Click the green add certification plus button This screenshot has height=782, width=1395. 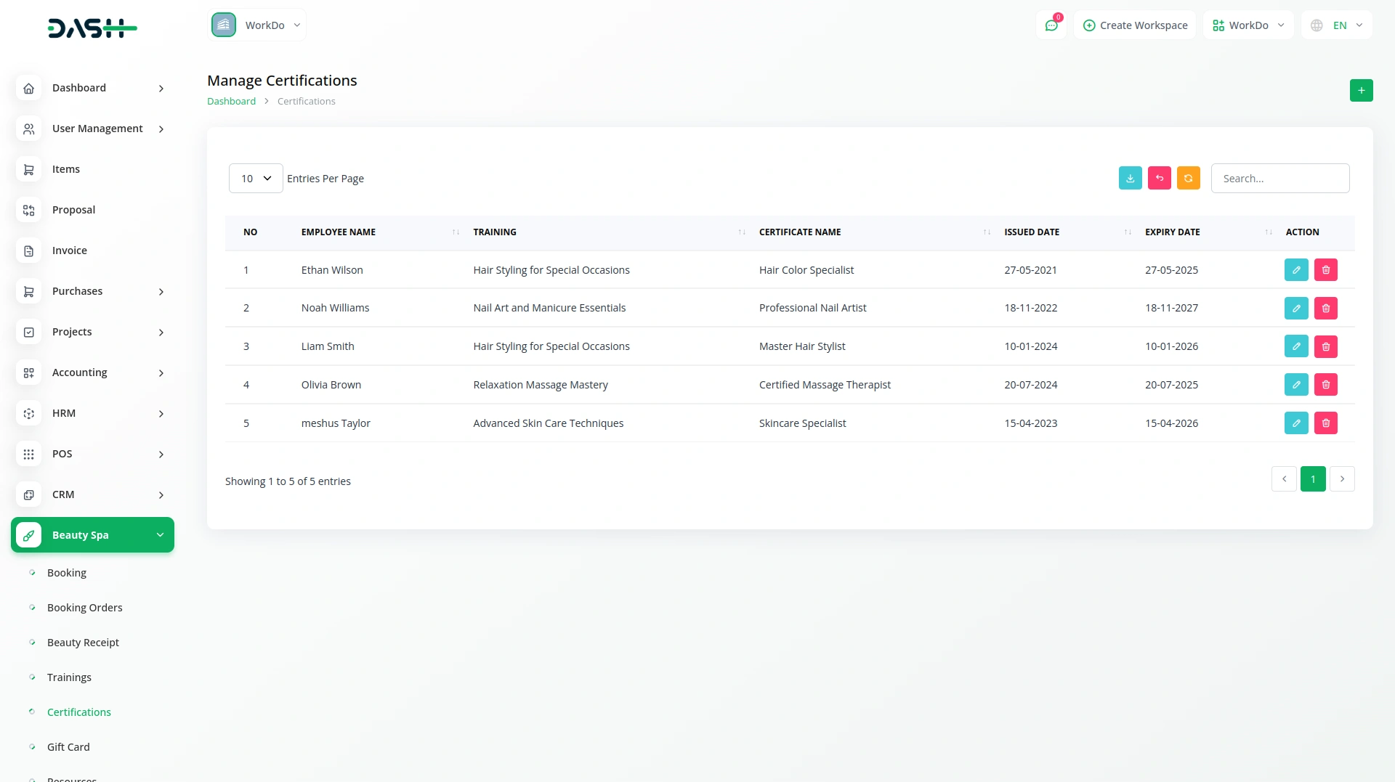1361,91
